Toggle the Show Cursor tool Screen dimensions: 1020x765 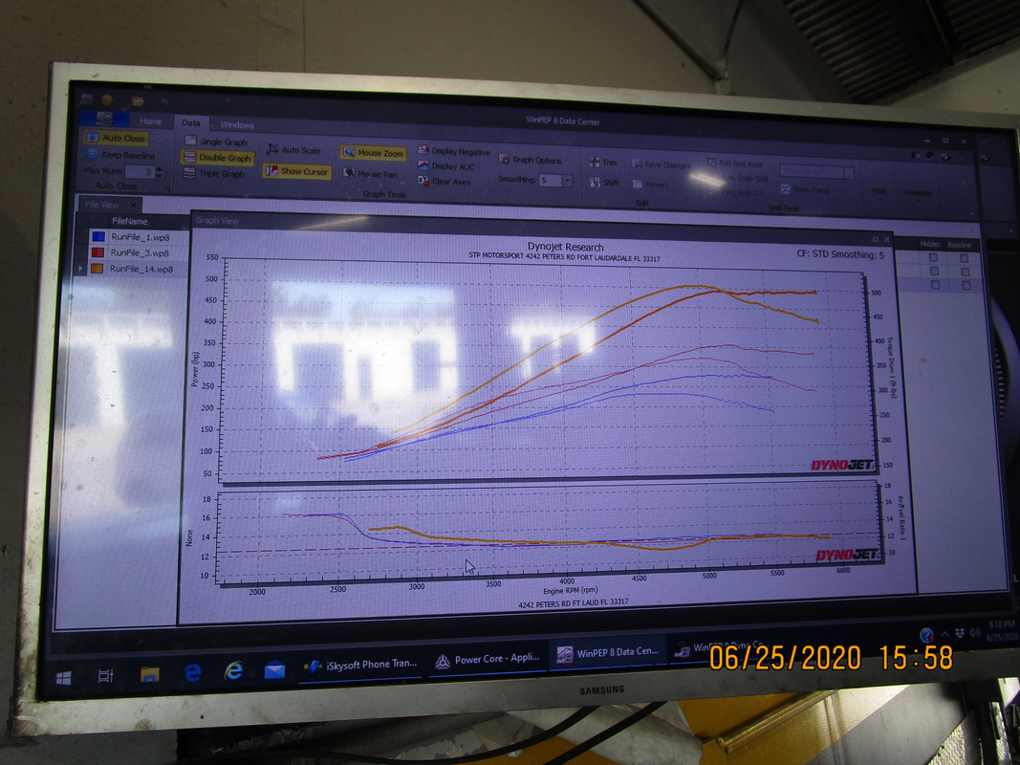(x=297, y=171)
